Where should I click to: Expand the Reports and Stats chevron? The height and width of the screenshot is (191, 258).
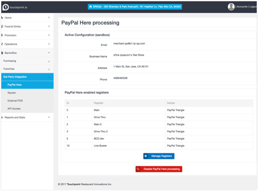coord(49,117)
